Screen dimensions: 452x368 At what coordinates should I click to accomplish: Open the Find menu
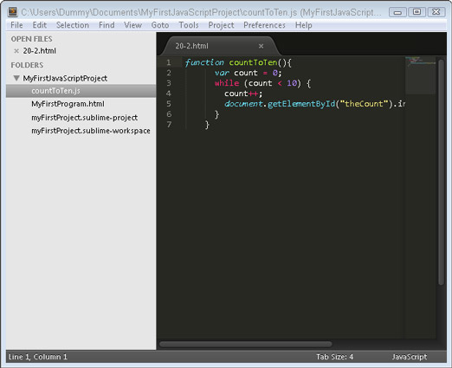pos(107,25)
